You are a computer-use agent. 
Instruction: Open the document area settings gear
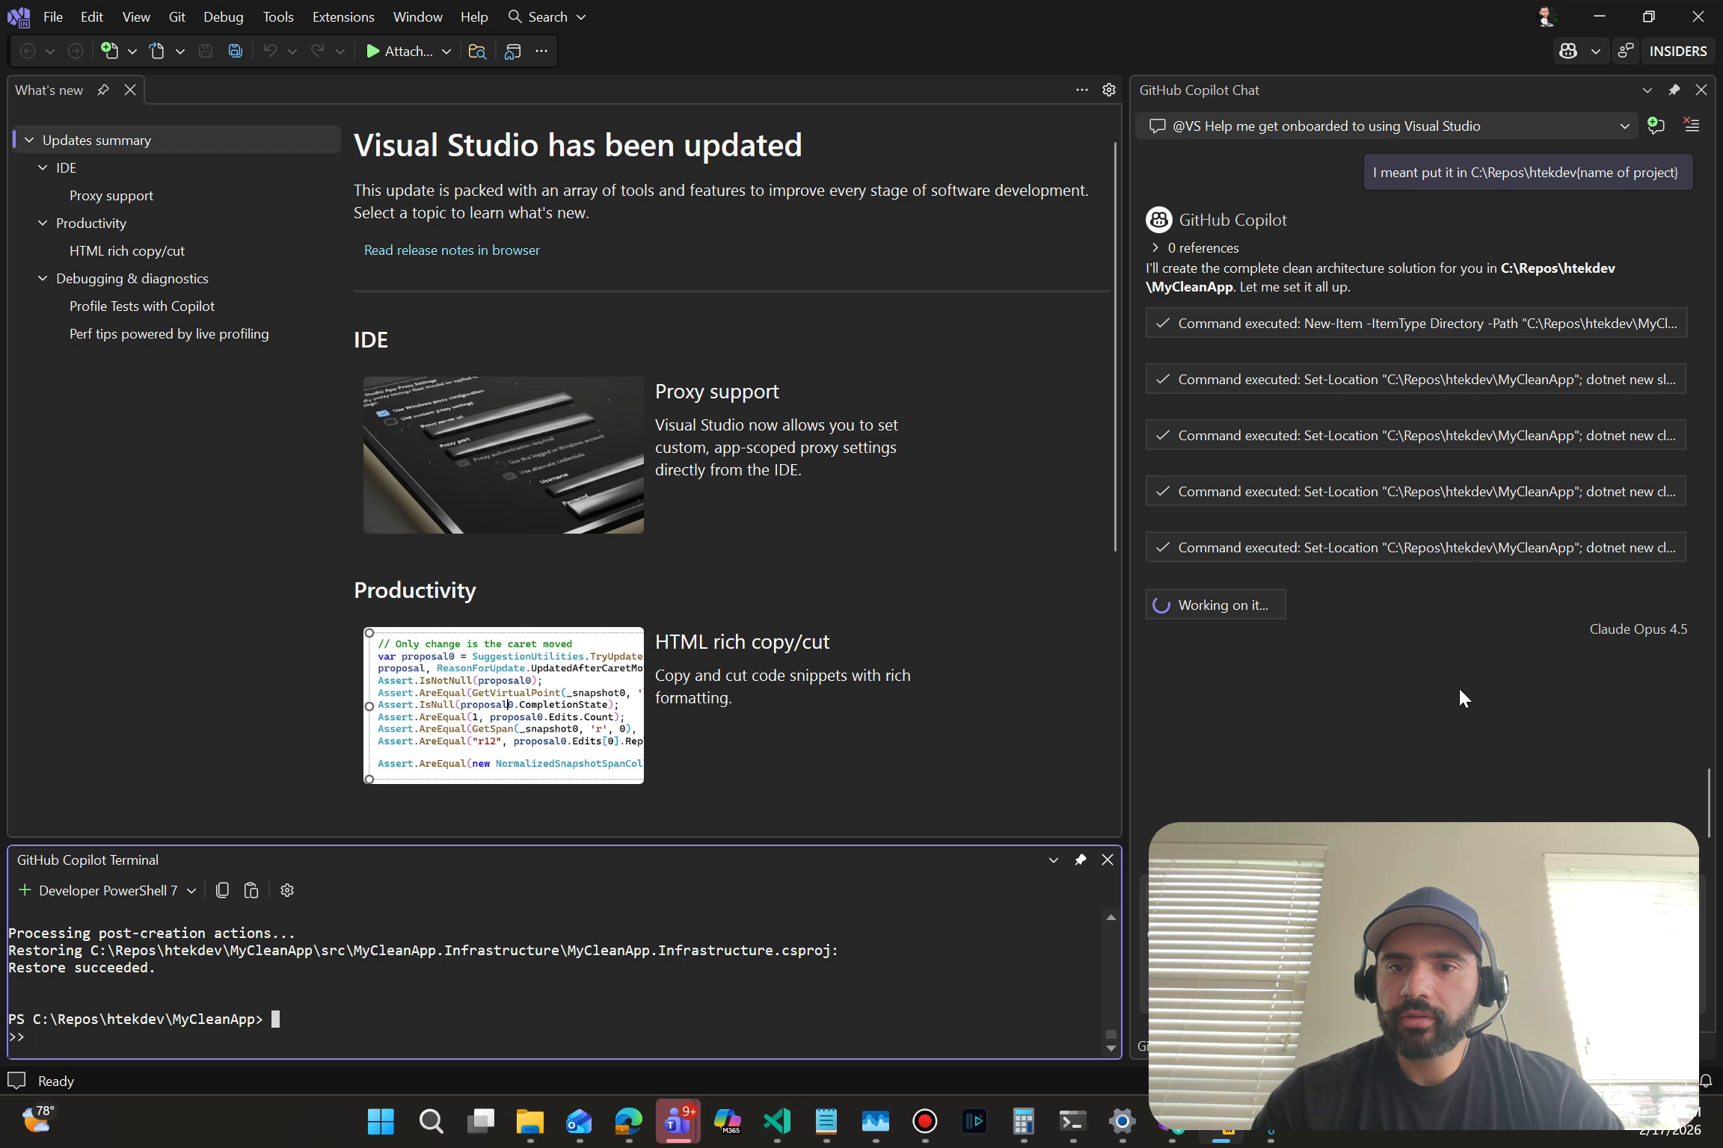(1109, 90)
